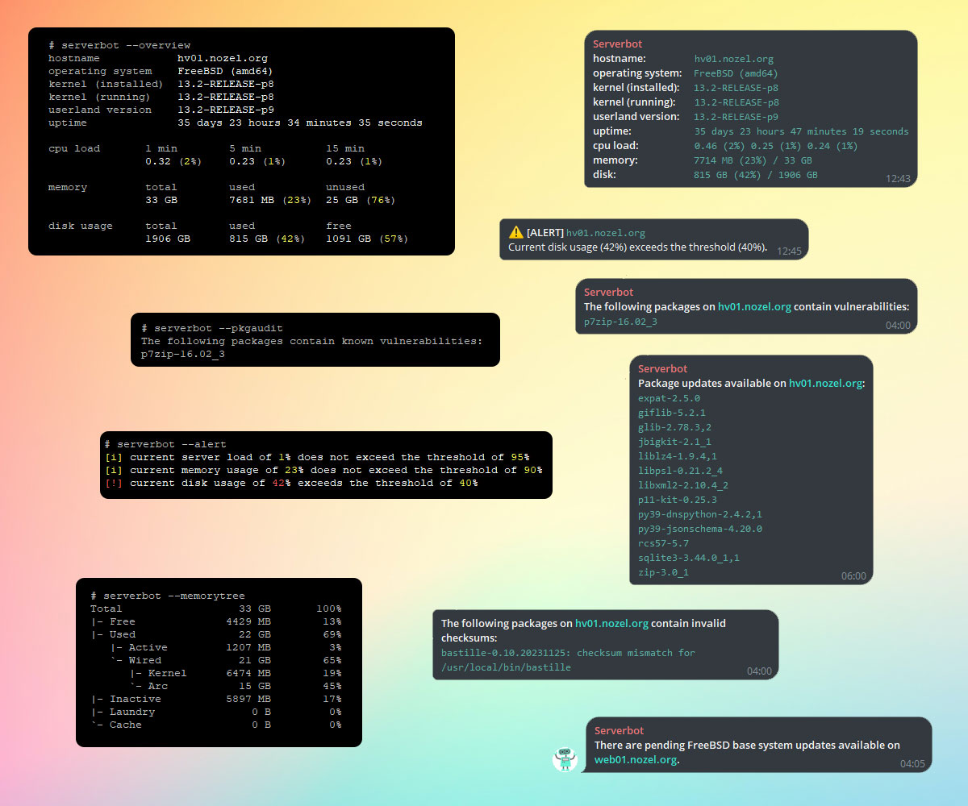
Task: Click the 06:00 timestamp on package updates
Action: click(853, 576)
